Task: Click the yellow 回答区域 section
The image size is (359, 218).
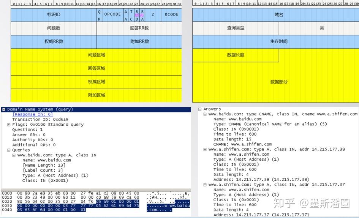Action: (x=96, y=69)
